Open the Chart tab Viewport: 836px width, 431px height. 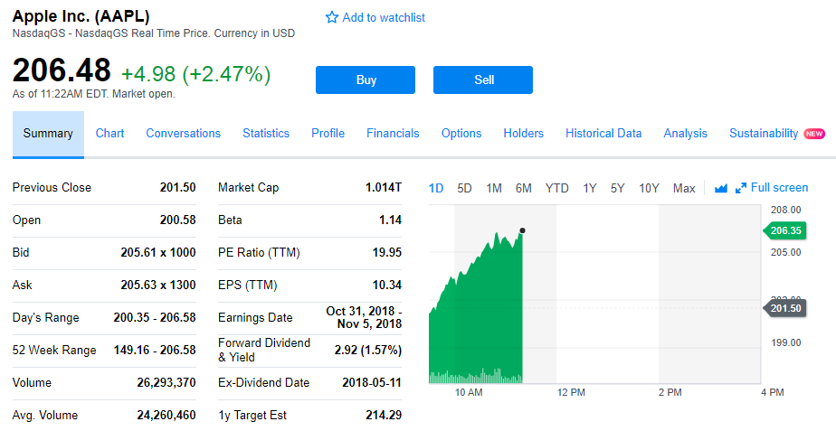click(x=109, y=134)
